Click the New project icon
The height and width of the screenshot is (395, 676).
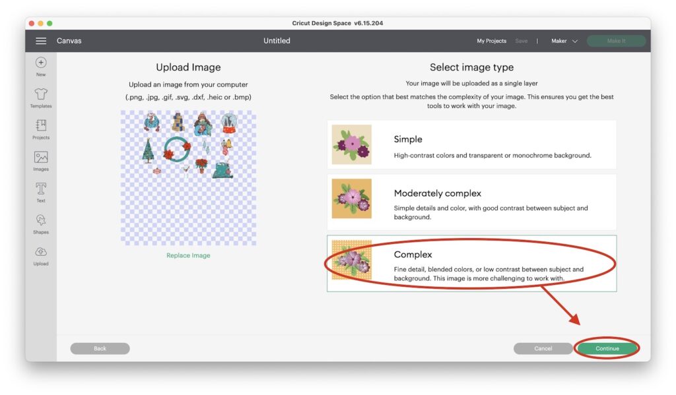pos(41,63)
